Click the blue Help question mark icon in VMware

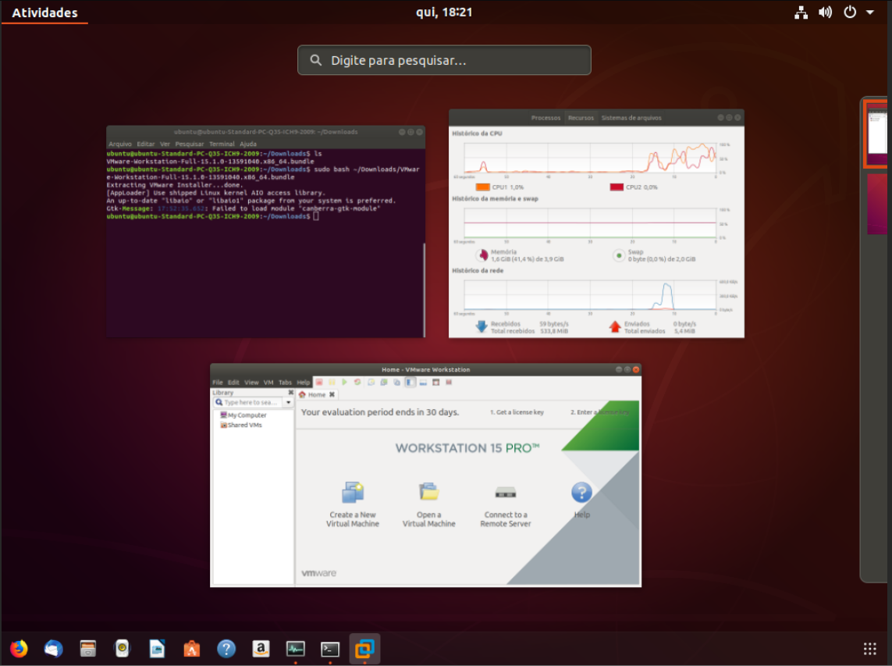(581, 493)
